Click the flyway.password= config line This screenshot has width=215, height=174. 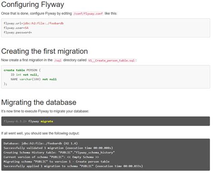click(18, 32)
